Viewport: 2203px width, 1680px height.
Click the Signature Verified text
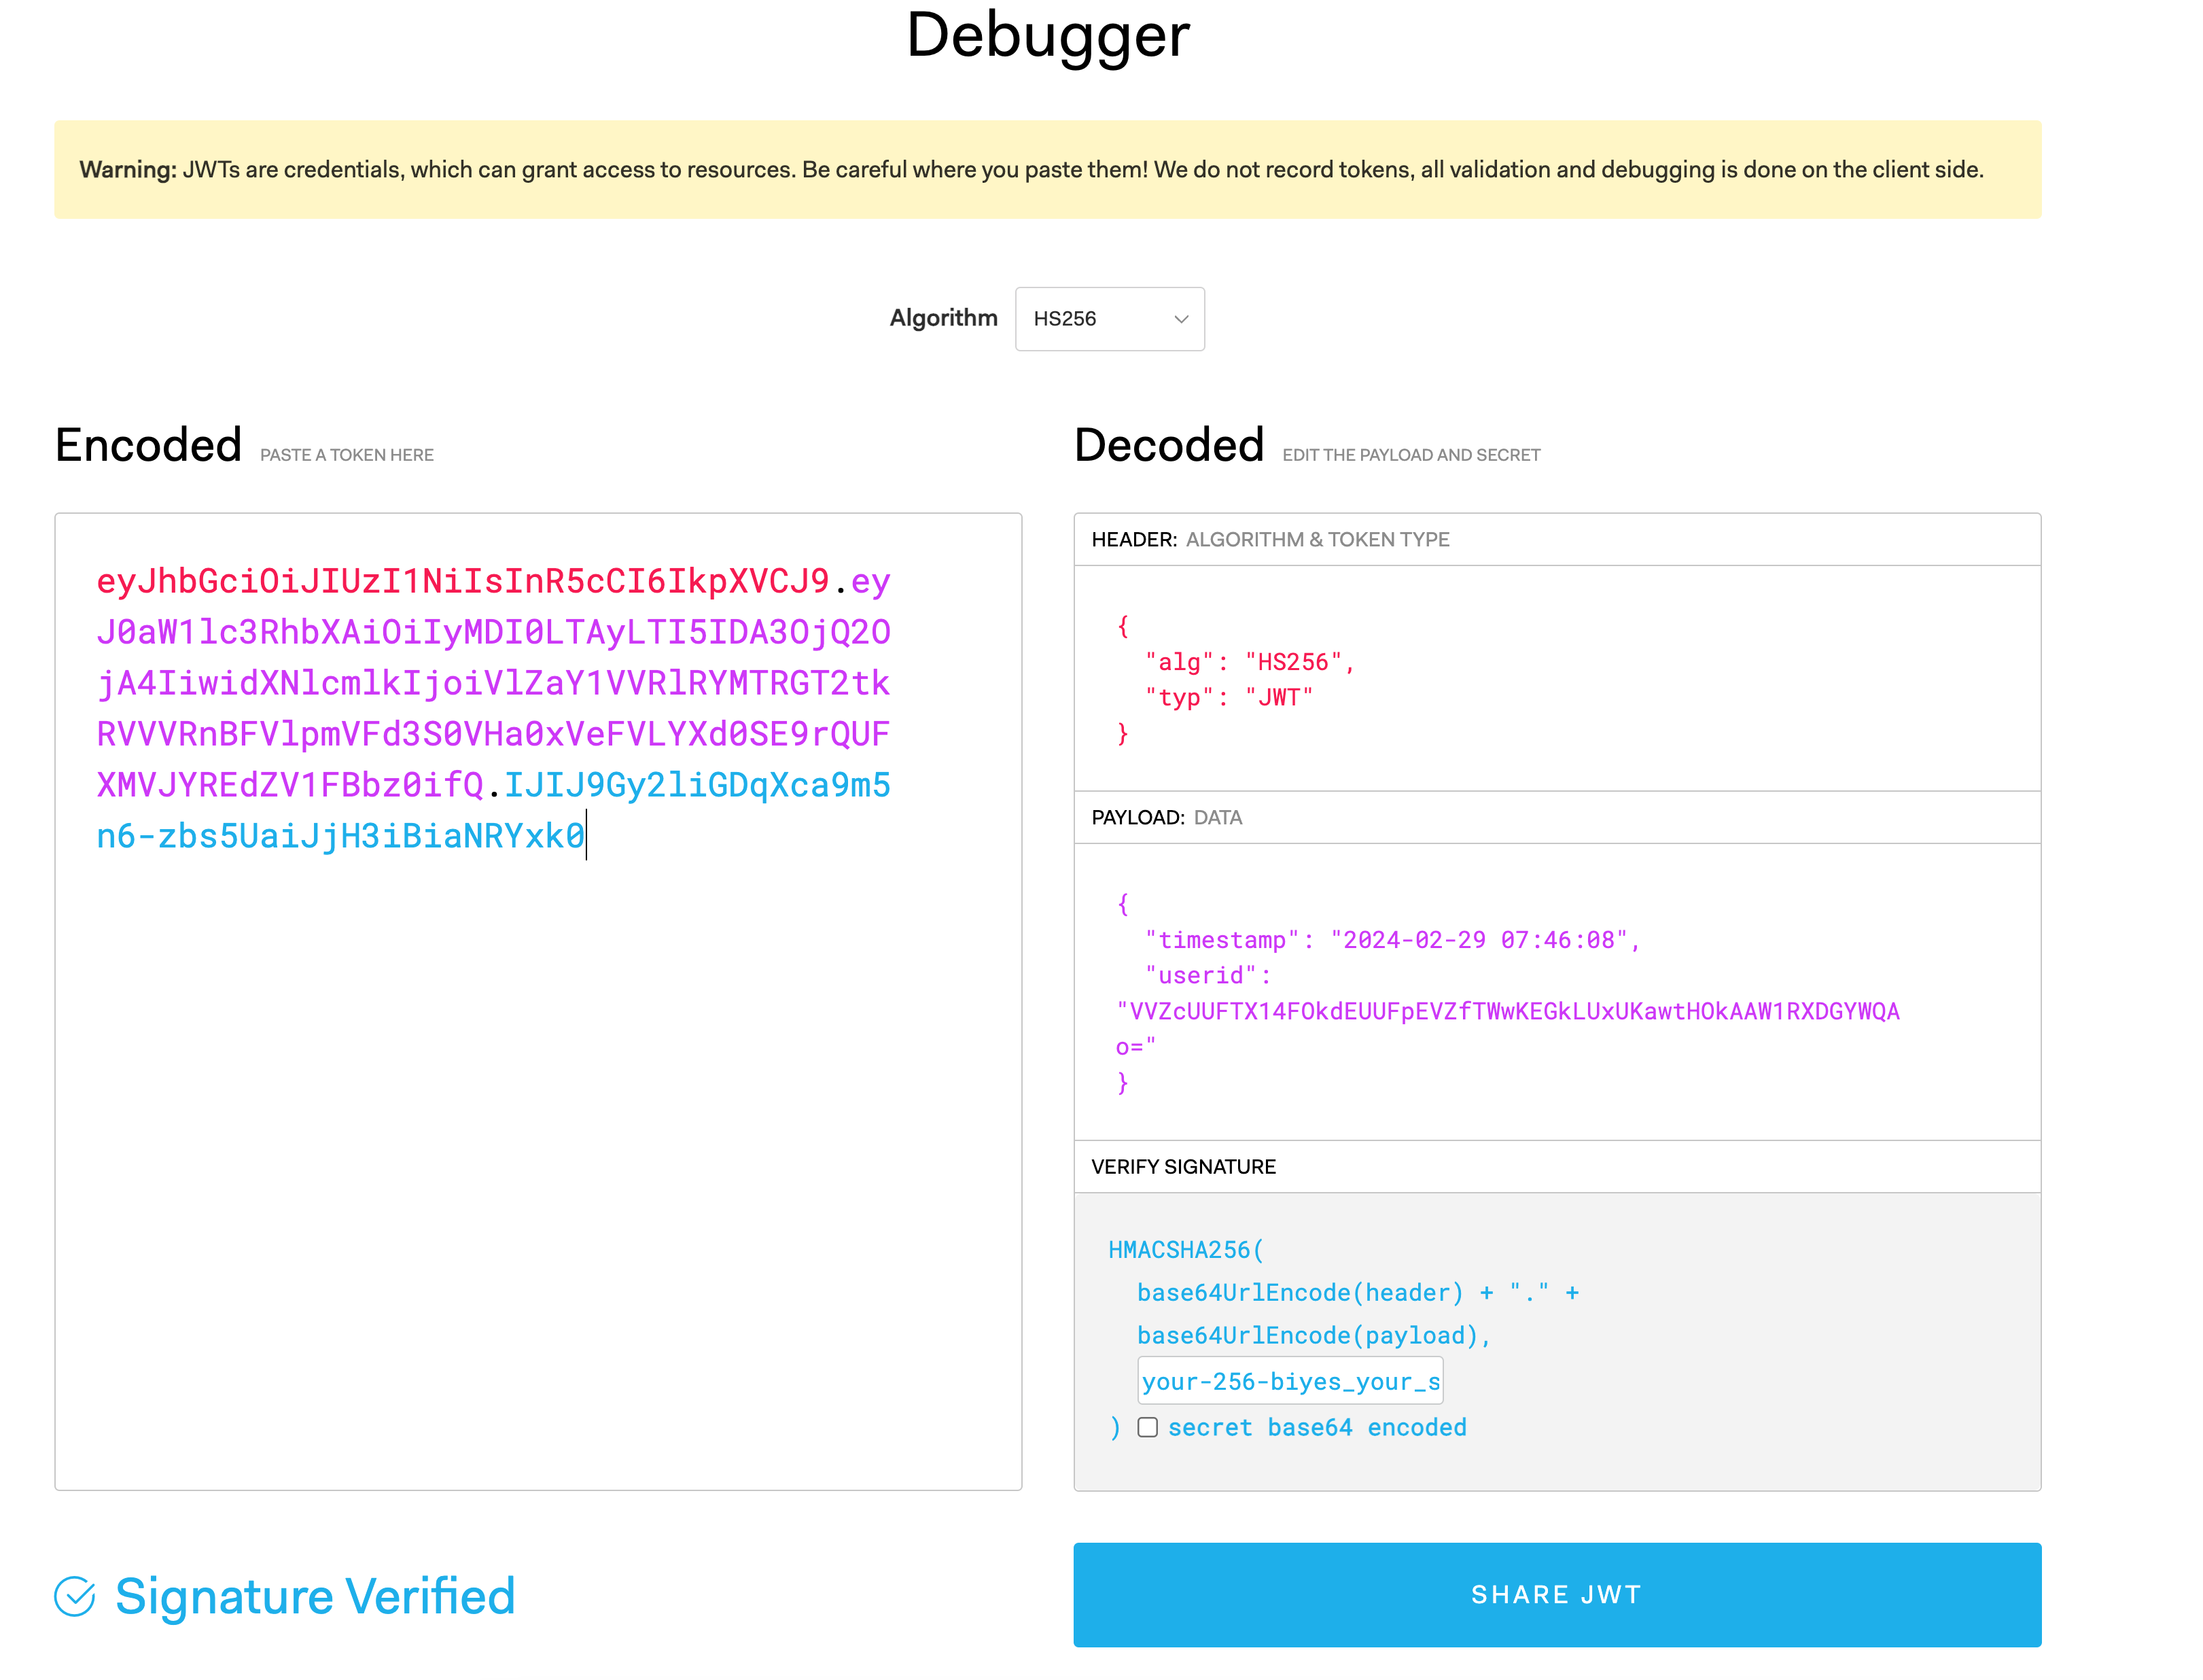pyautogui.click(x=315, y=1596)
